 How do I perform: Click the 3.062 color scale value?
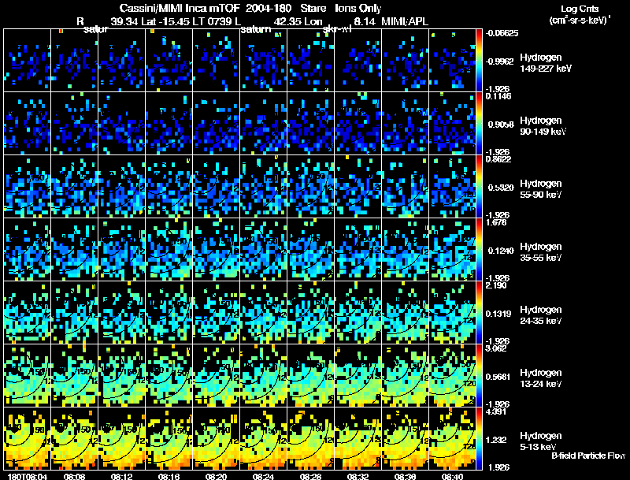tap(496, 348)
